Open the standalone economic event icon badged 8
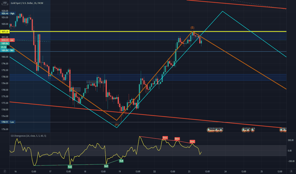 (x=253, y=130)
